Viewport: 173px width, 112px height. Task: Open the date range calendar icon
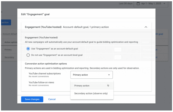138,4
